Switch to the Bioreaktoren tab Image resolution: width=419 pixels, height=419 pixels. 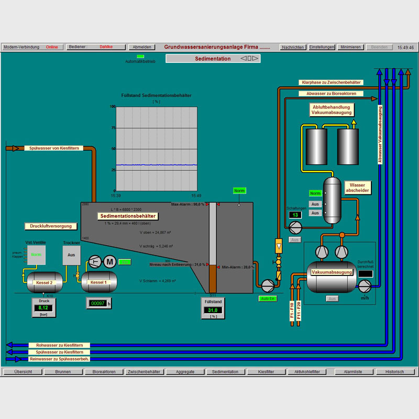(103, 372)
